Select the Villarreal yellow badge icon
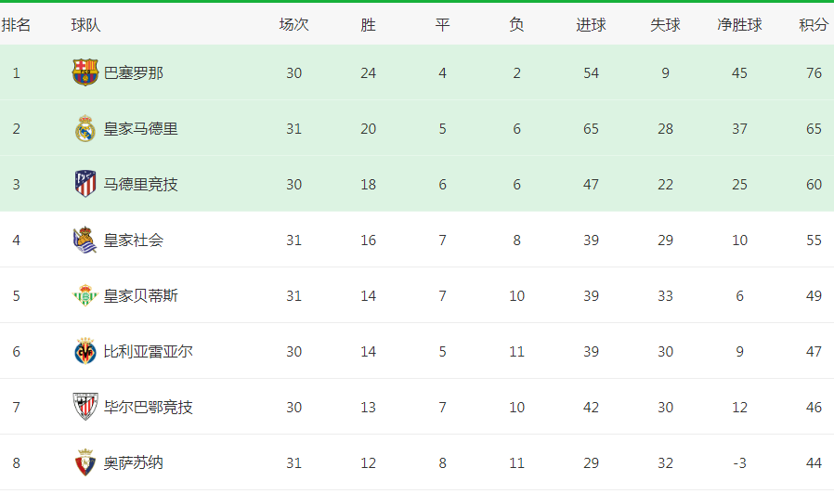 pyautogui.click(x=85, y=351)
